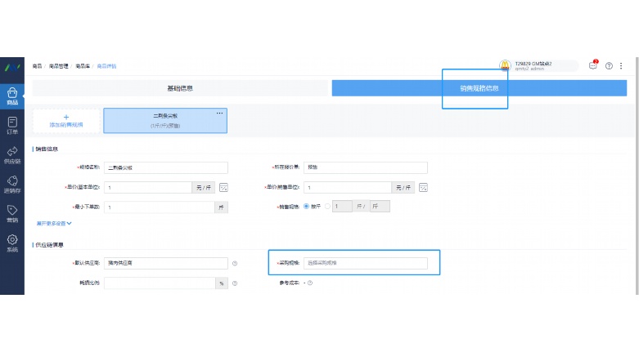Click the 单价(销售单位) price input
Viewport: 639px width, 352px height.
[x=348, y=188]
